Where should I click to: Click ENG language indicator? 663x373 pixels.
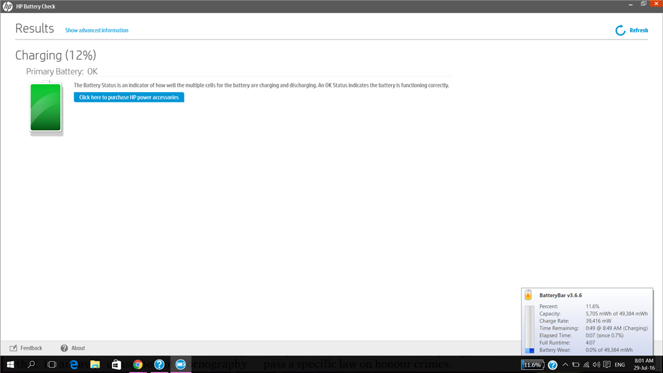click(620, 365)
